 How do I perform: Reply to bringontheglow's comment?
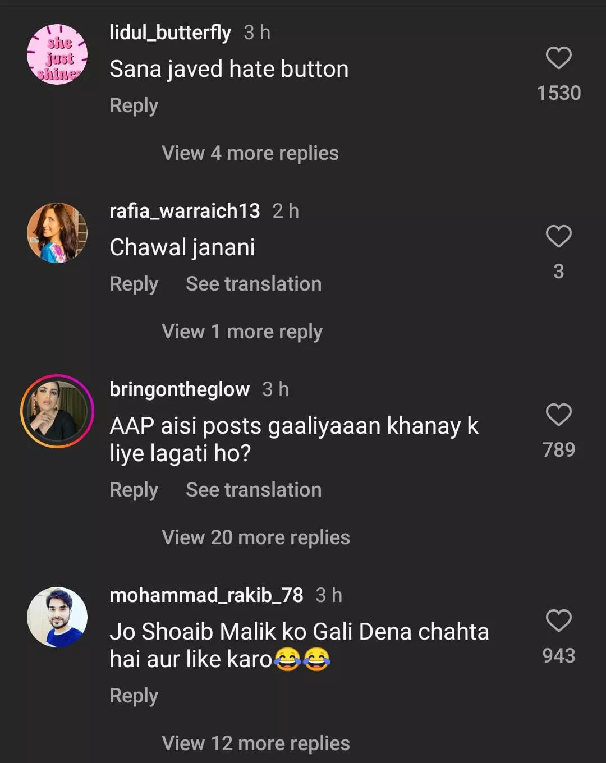pos(134,490)
